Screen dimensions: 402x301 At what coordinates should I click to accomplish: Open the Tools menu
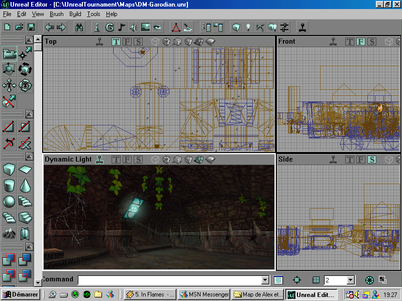(x=93, y=14)
